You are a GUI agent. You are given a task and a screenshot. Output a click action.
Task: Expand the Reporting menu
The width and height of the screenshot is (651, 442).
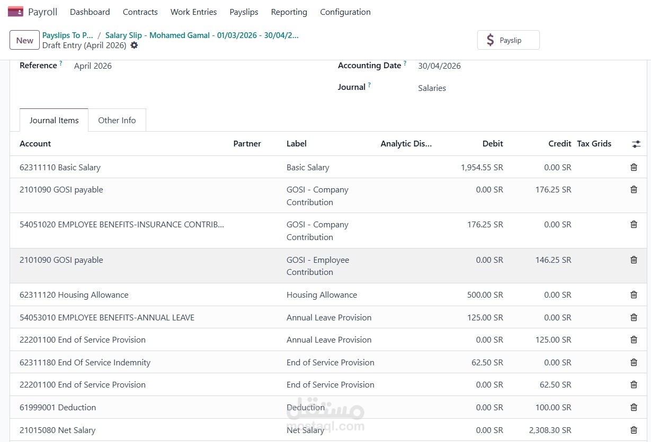click(289, 12)
